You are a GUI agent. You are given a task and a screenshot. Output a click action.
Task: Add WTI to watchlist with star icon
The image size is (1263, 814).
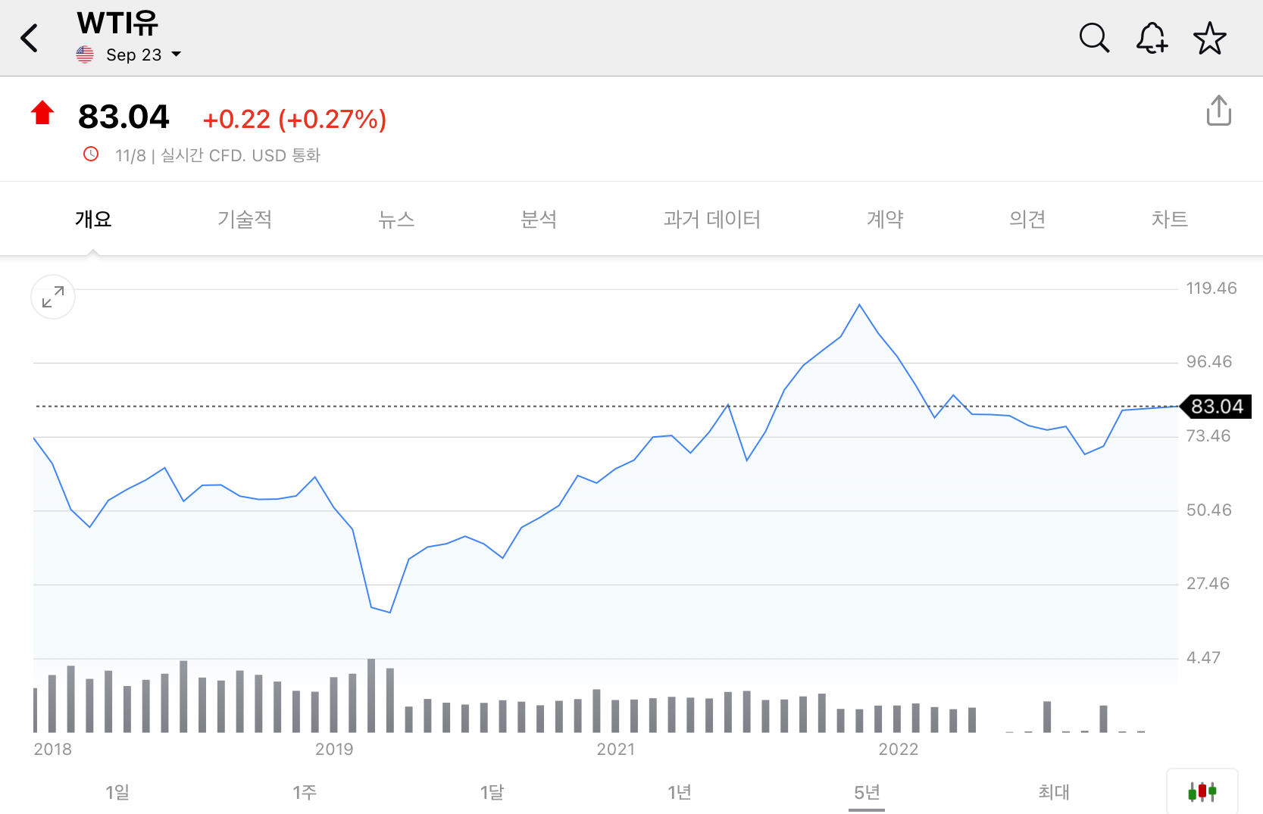pyautogui.click(x=1209, y=38)
